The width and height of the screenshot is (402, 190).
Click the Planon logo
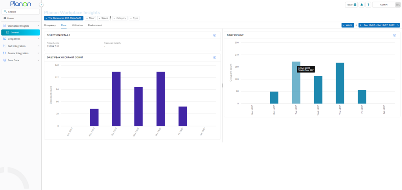click(x=20, y=4)
